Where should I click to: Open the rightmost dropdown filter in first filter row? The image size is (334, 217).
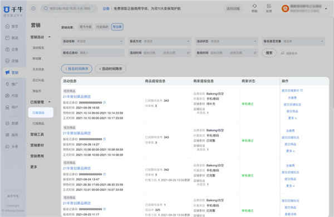pyautogui.click(x=293, y=41)
